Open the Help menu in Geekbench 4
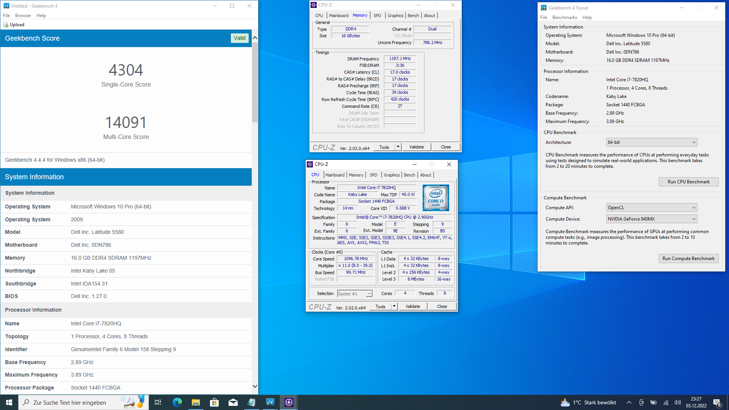 pos(41,16)
